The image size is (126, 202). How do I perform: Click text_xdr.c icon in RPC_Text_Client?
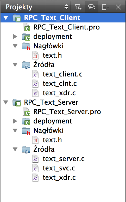[x=35, y=93]
